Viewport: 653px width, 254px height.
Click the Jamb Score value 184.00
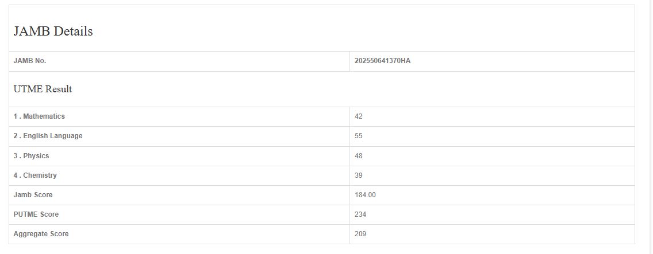point(366,195)
